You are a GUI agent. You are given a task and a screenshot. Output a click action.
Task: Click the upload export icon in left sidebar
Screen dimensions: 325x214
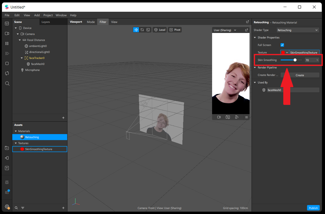[x=7, y=168]
